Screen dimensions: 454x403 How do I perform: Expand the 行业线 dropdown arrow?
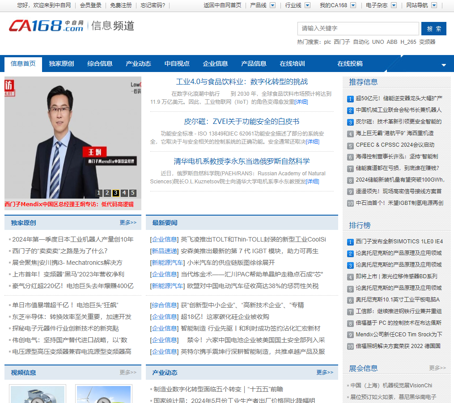[307, 5]
